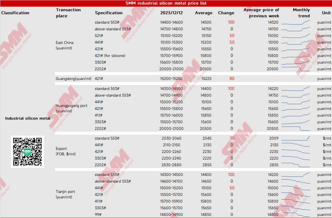Click the price range '14400-14600'
Image resolution: width=332 pixels, height=218 pixels.
pyautogui.click(x=171, y=22)
